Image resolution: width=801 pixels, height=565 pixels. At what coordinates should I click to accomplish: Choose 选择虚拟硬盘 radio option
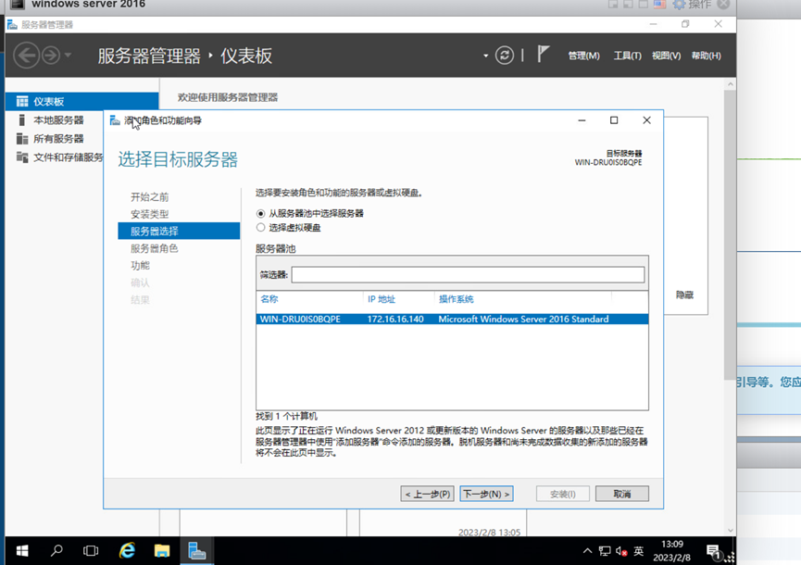(260, 227)
